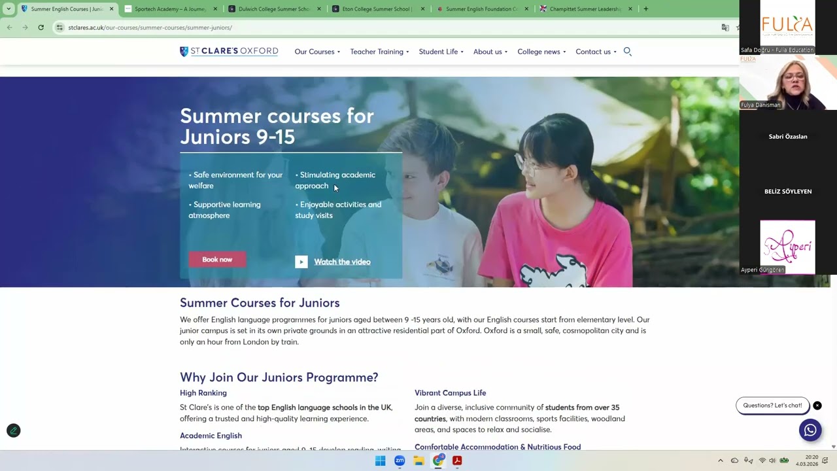Screen dimensions: 837x471
Task: Click the Watch the video link
Action: pos(342,262)
